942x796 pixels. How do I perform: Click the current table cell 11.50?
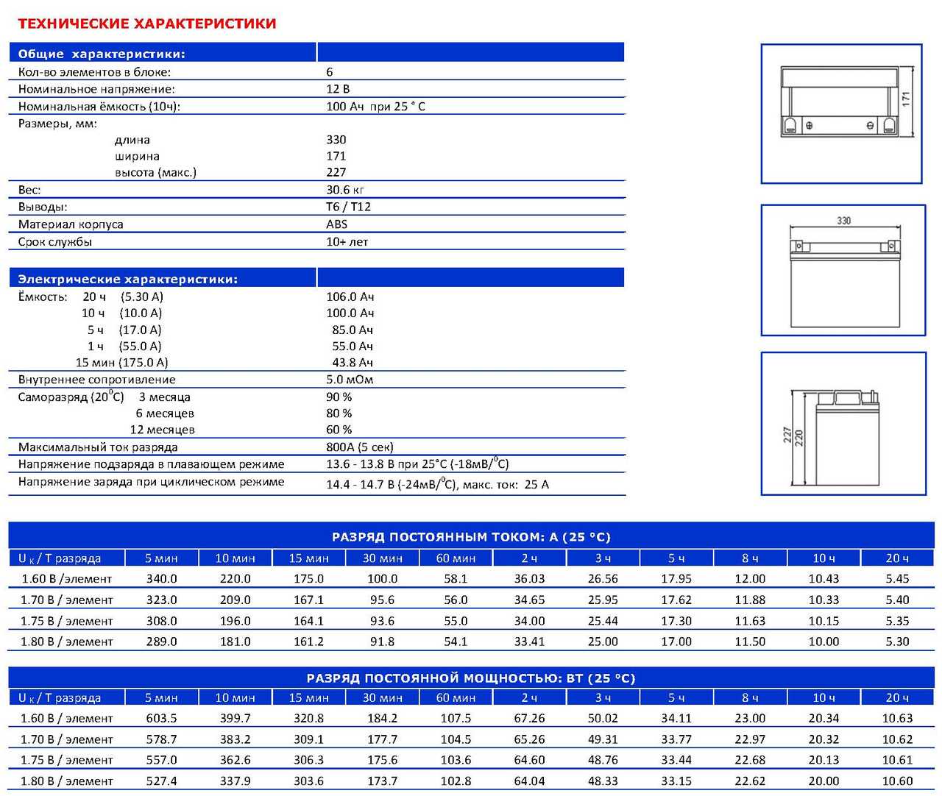(x=750, y=642)
